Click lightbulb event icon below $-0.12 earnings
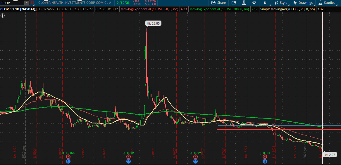 click(129, 161)
